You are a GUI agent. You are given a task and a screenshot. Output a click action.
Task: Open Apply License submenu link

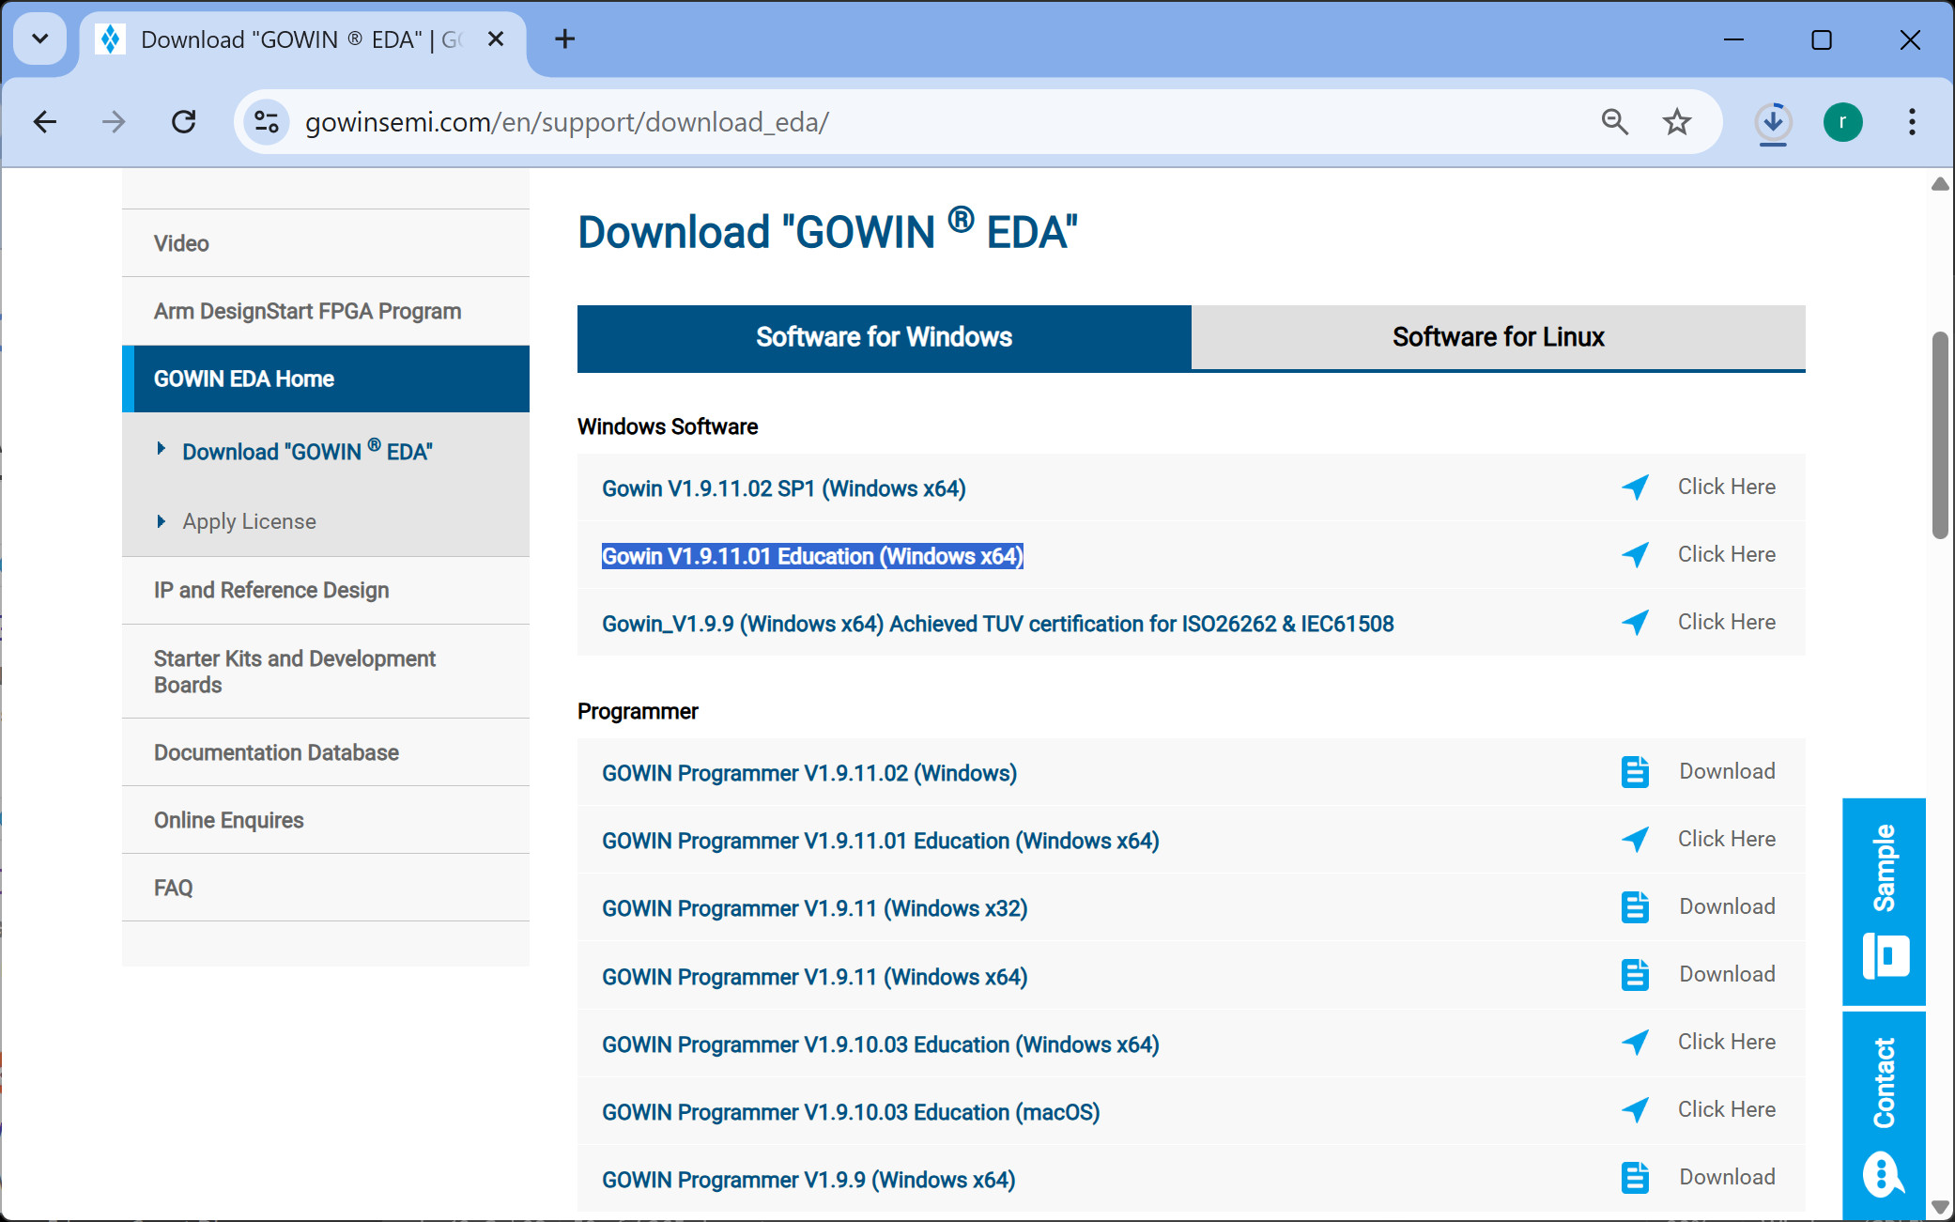[x=249, y=521]
